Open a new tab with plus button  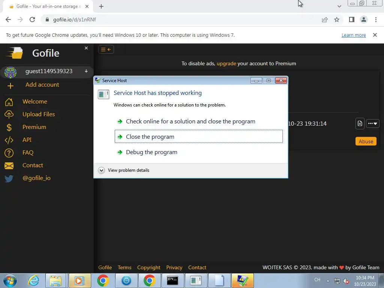point(101,6)
